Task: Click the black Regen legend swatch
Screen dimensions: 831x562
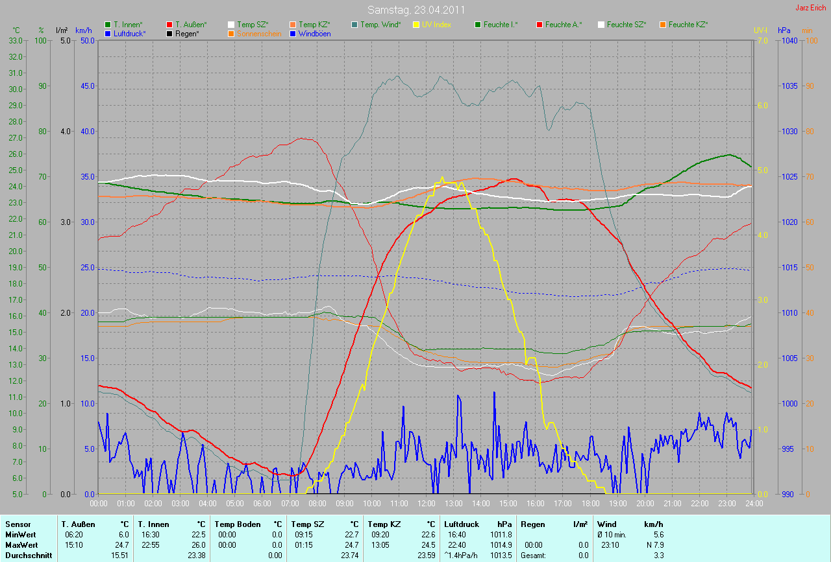Action: (x=169, y=33)
